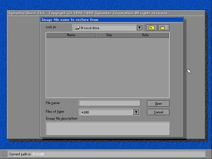The height and width of the screenshot is (159, 212).
Task: Click the local drive icon in Look in
Action: click(77, 28)
